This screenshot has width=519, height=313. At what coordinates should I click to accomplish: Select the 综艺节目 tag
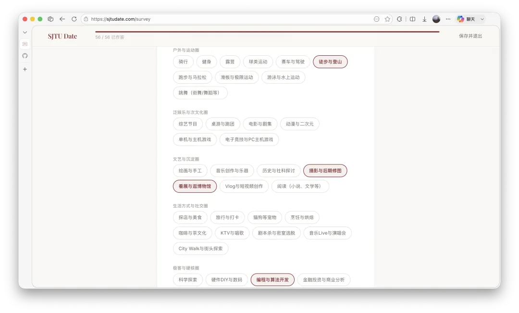188,124
